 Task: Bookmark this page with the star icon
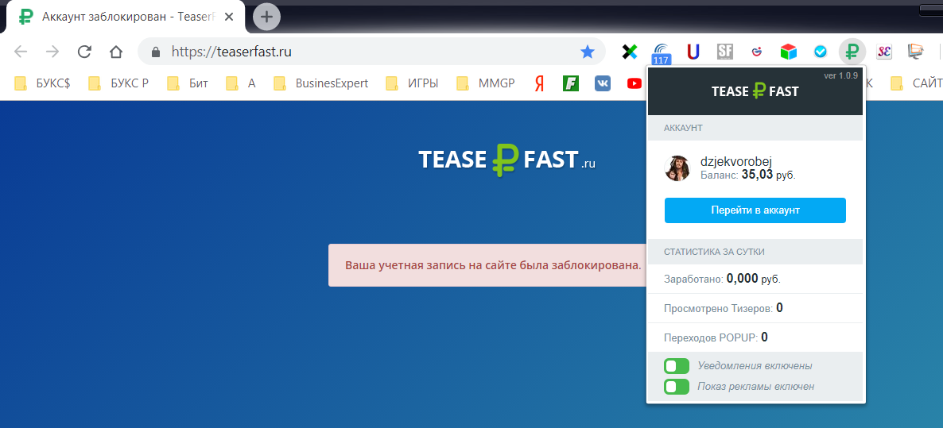coord(588,52)
